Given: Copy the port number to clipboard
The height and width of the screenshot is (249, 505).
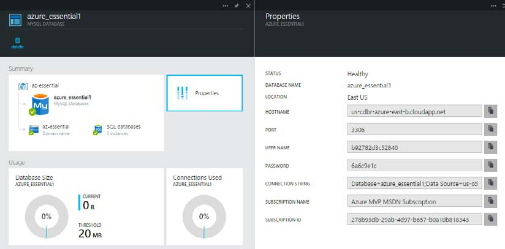Looking at the screenshot, I should click(x=490, y=129).
